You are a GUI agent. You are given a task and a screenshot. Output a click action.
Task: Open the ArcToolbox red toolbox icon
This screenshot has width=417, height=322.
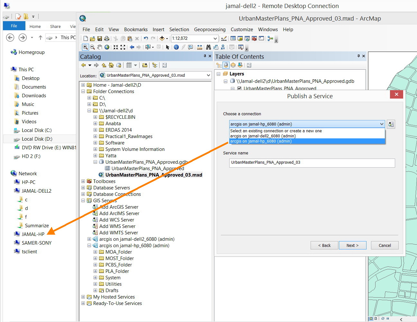(254, 39)
